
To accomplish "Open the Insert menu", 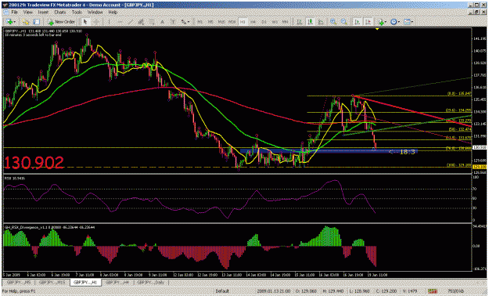I will tap(43, 13).
